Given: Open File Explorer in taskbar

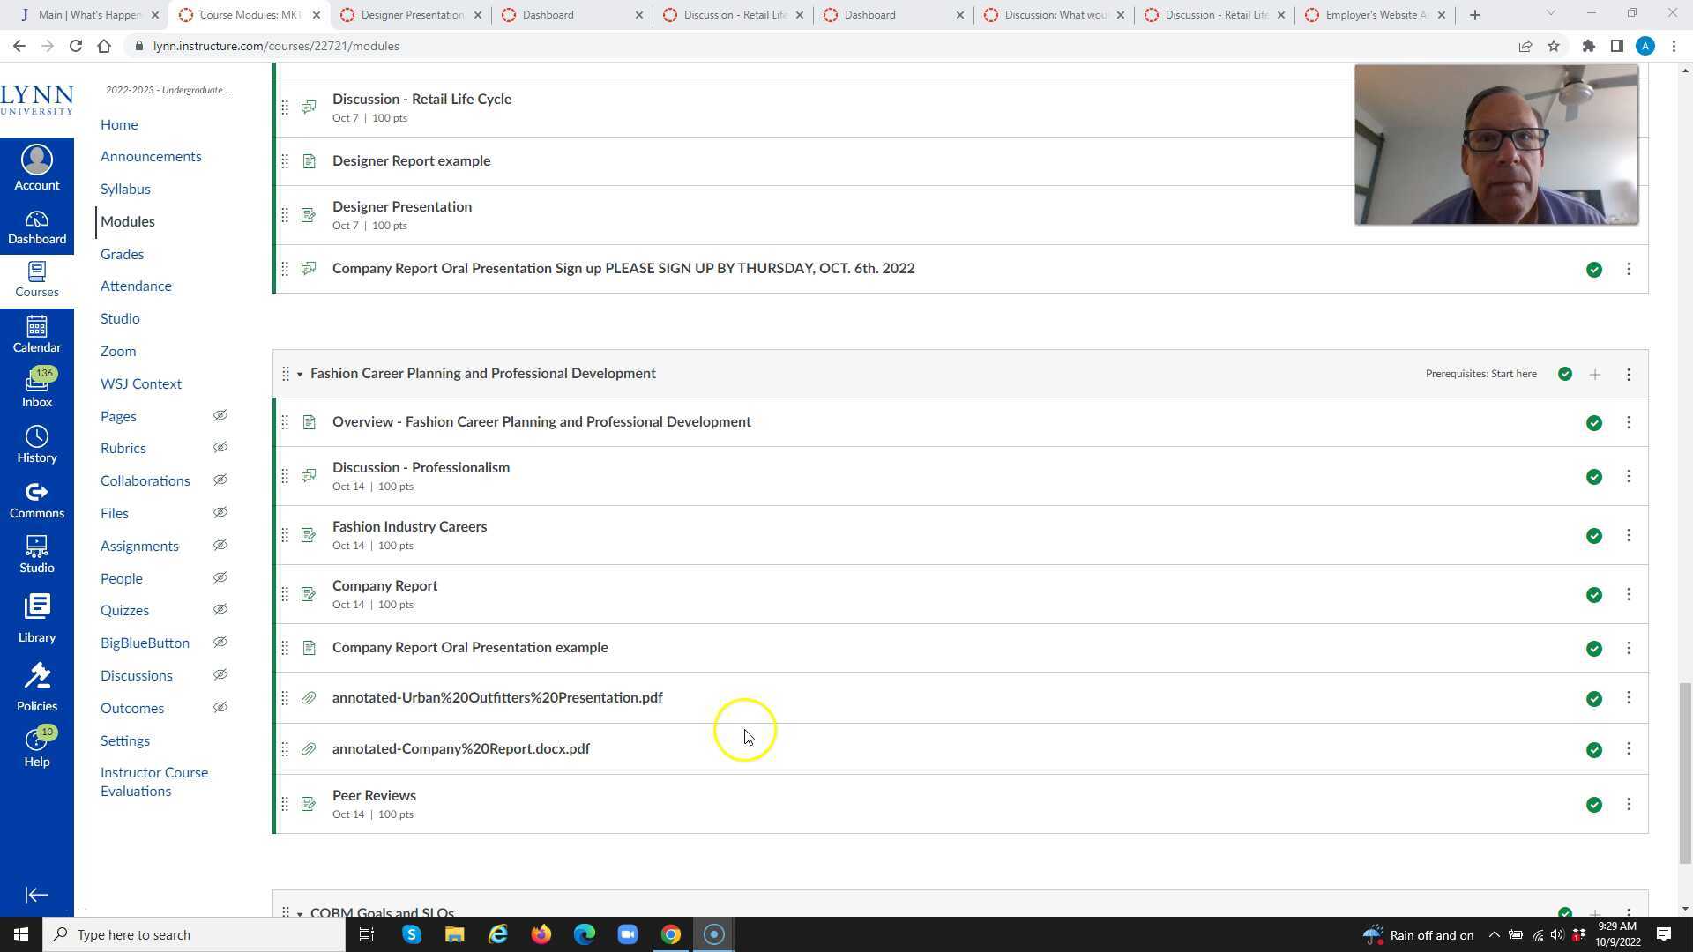Looking at the screenshot, I should tap(454, 934).
